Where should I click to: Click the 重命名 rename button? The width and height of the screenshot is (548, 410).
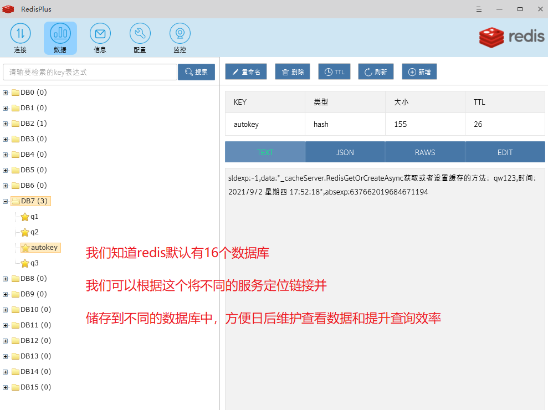tap(246, 71)
